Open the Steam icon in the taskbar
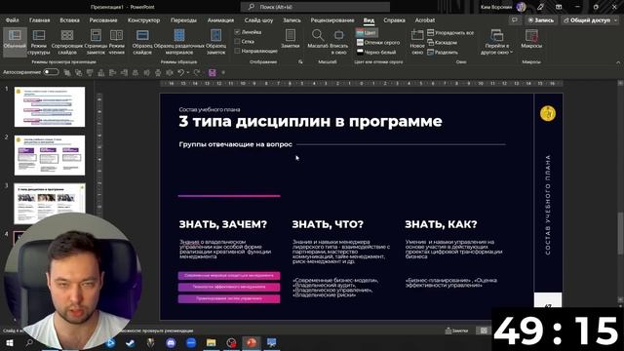Screen dimensions: 624x351 click(130, 342)
